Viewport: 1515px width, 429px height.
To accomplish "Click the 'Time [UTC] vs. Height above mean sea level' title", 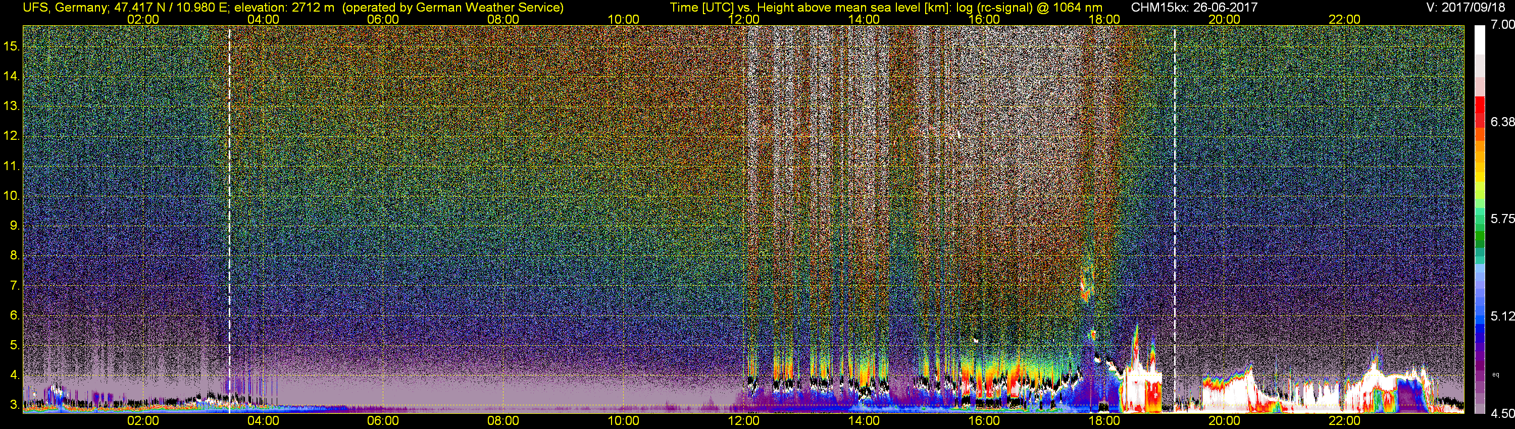I will (x=796, y=8).
